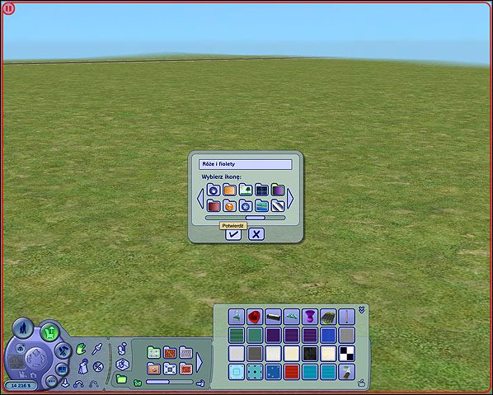493x395 pixels.
Task: Select the striped lounger thumbnail
Action: tap(328, 317)
